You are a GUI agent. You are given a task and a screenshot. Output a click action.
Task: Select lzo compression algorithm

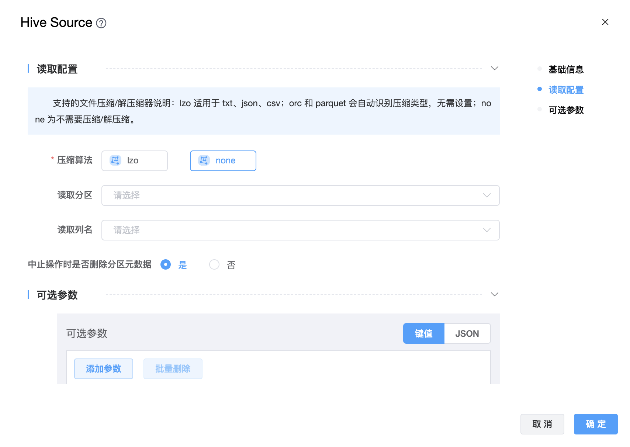135,161
